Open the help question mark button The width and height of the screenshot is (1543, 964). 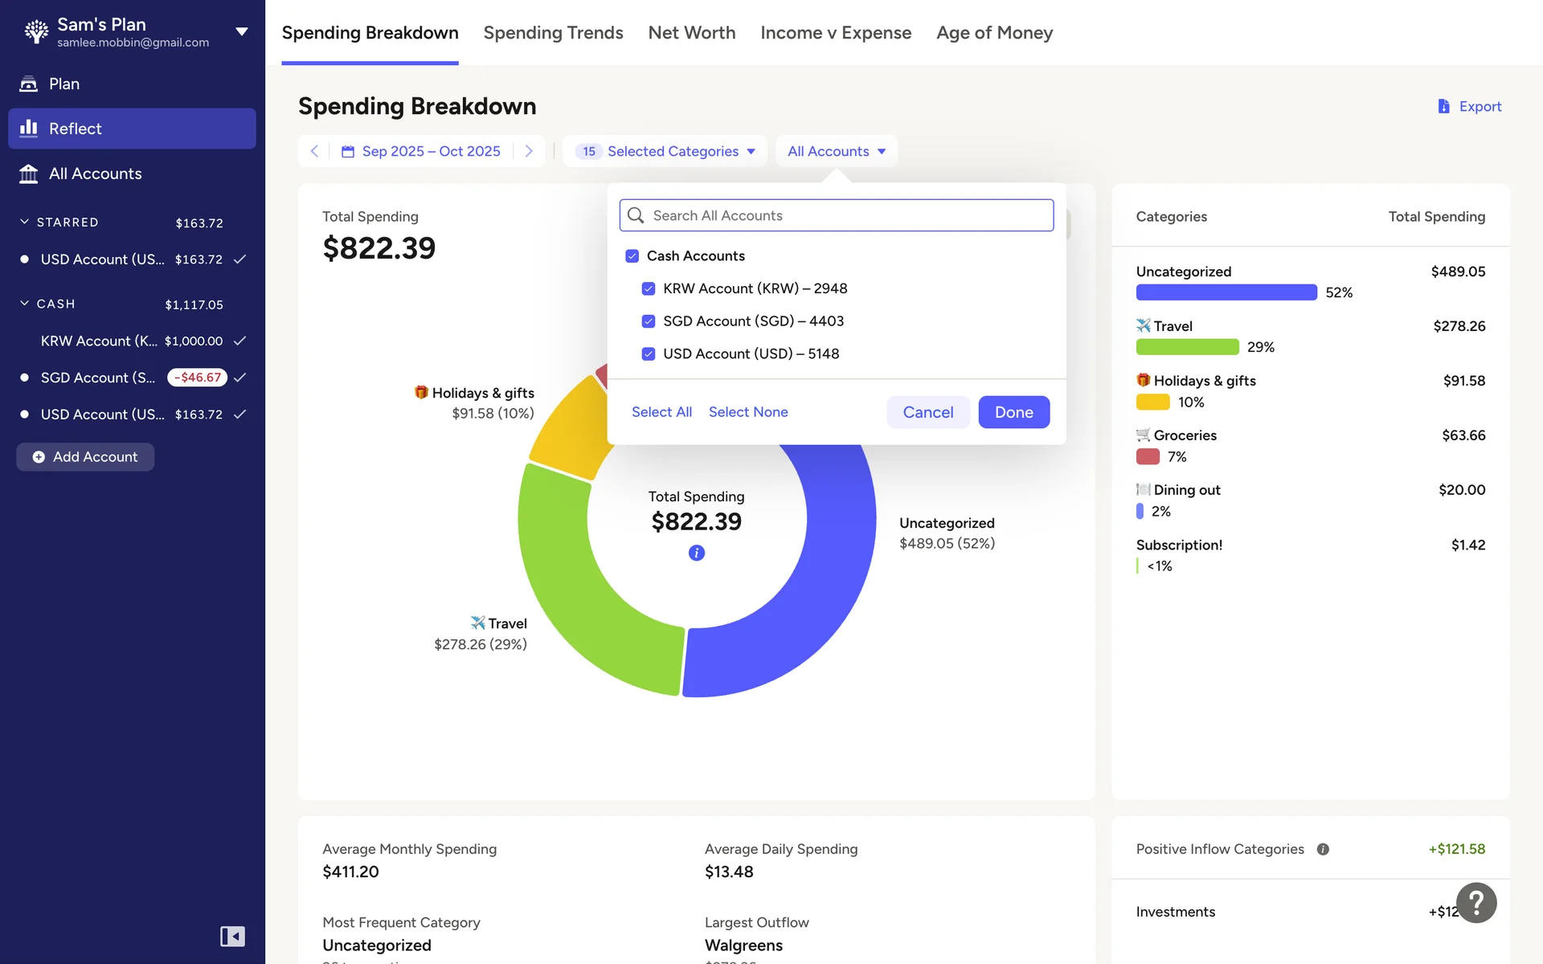[x=1476, y=903]
